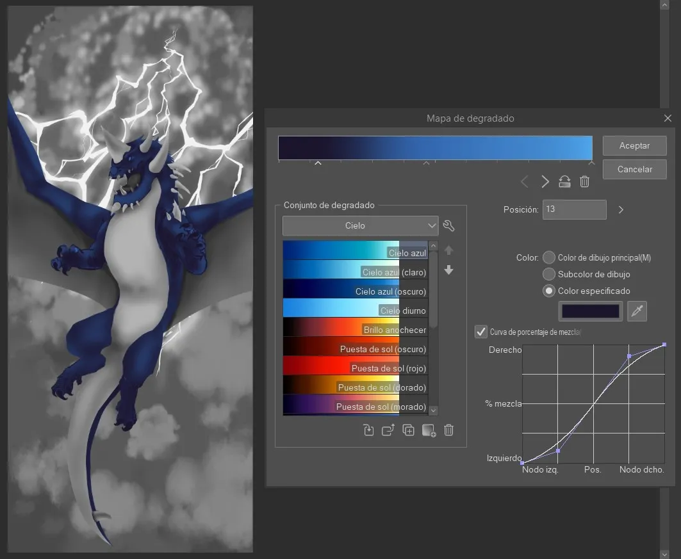Duplicate the selected gradient icon
The image size is (681, 559).
(408, 430)
